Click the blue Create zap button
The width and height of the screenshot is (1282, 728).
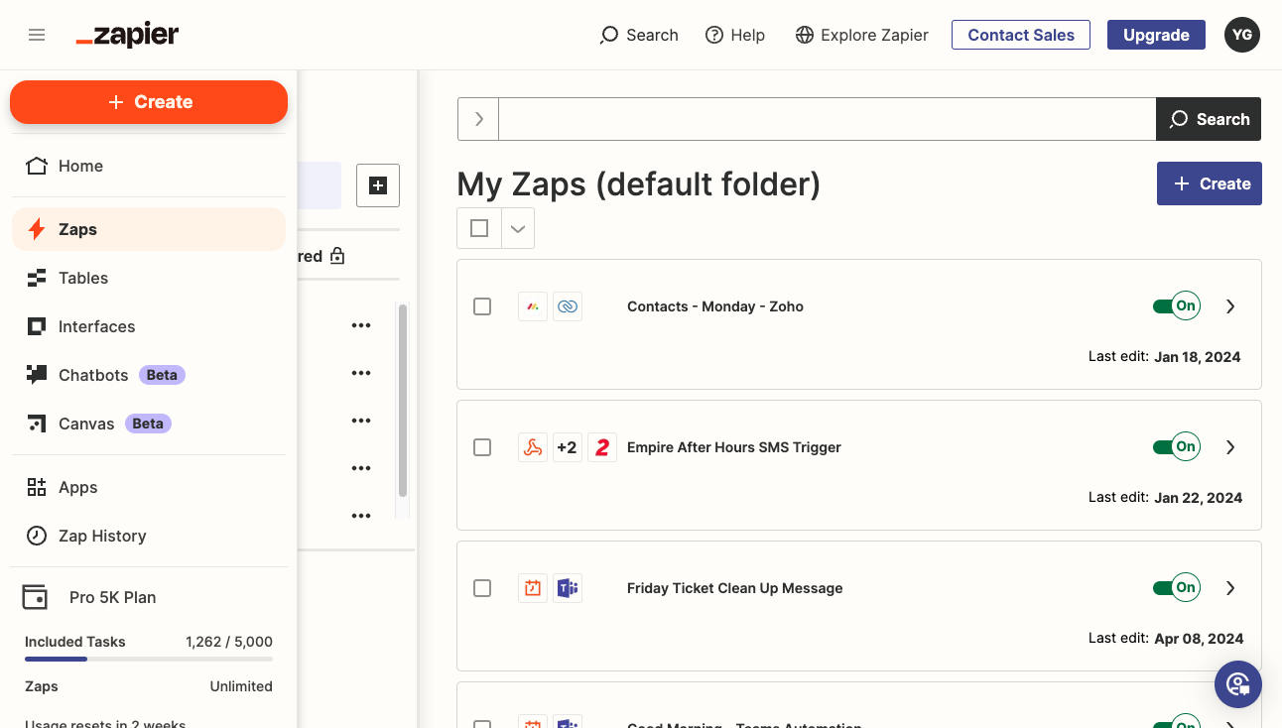pyautogui.click(x=1210, y=183)
